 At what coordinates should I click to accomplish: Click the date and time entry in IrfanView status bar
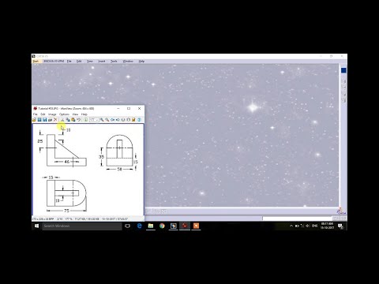click(x=114, y=219)
